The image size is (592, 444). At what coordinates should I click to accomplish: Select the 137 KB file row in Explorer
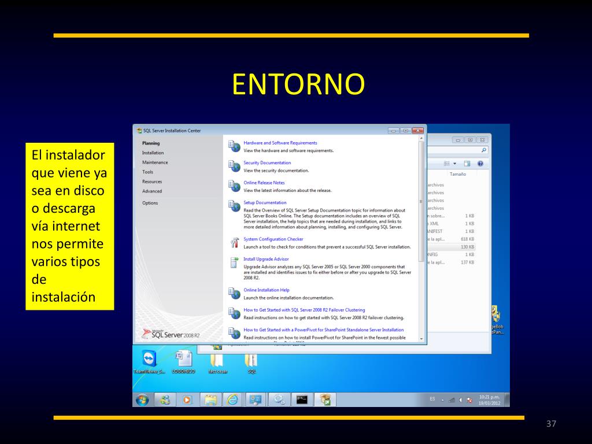click(451, 262)
